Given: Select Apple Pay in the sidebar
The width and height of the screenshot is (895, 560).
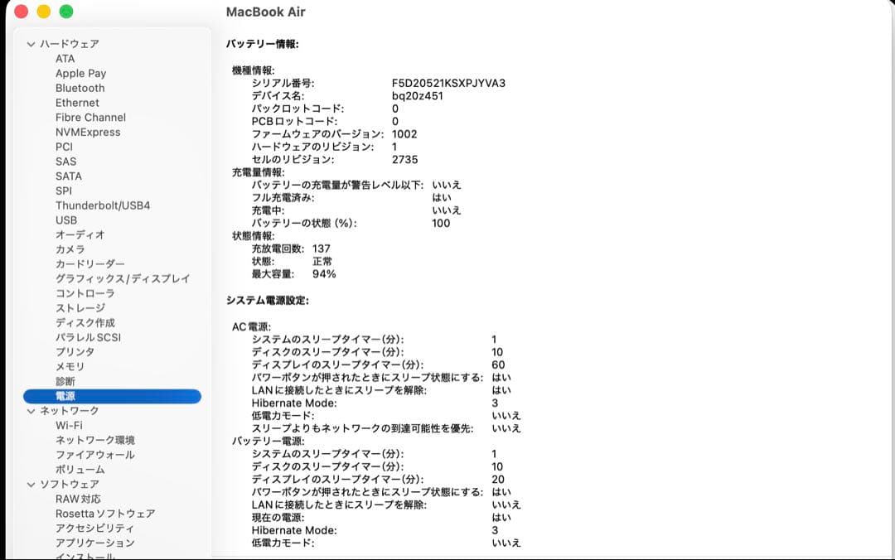Looking at the screenshot, I should (80, 74).
